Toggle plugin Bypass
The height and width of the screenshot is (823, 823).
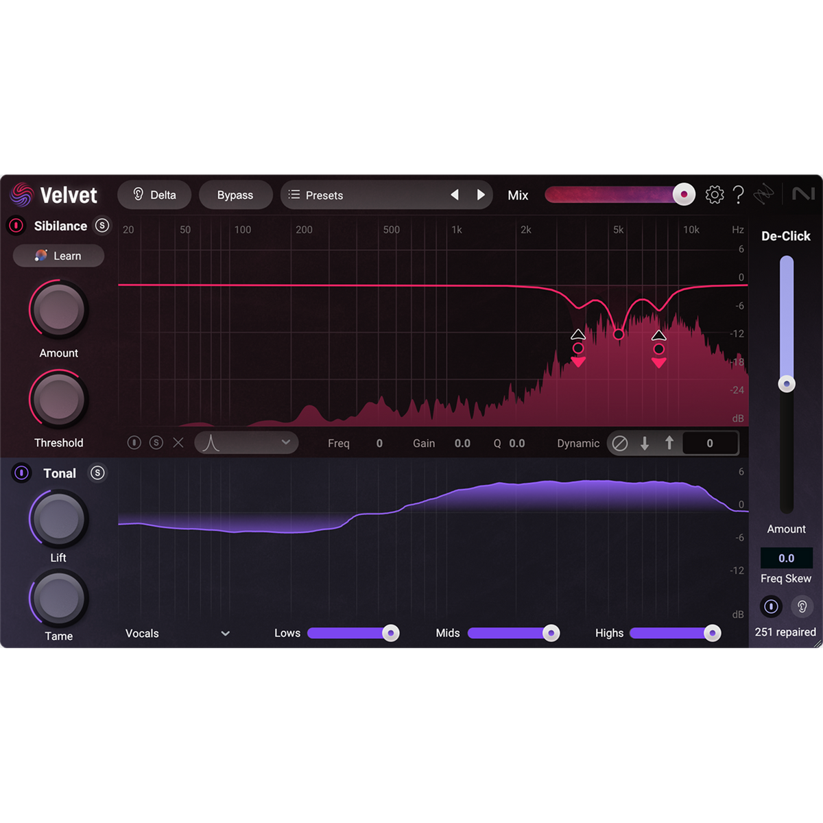click(x=235, y=195)
